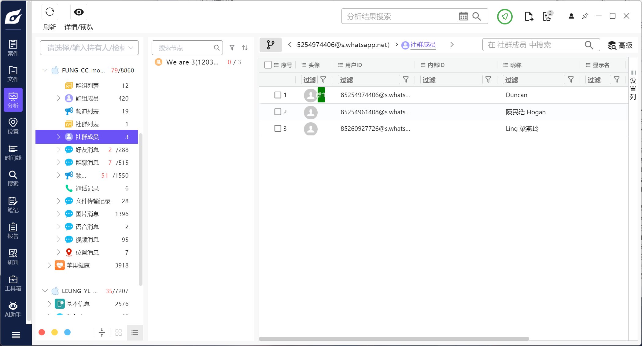Click the 刷新 refresh icon
642x346 pixels.
[x=50, y=12]
